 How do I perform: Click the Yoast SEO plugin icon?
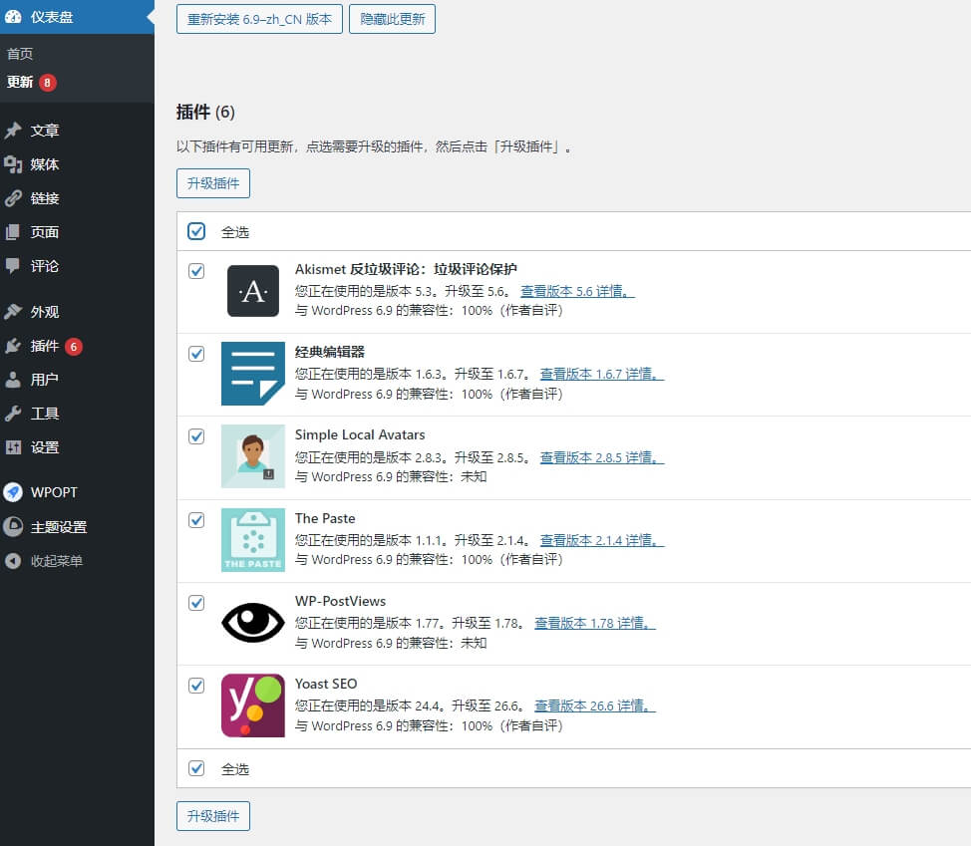[252, 705]
